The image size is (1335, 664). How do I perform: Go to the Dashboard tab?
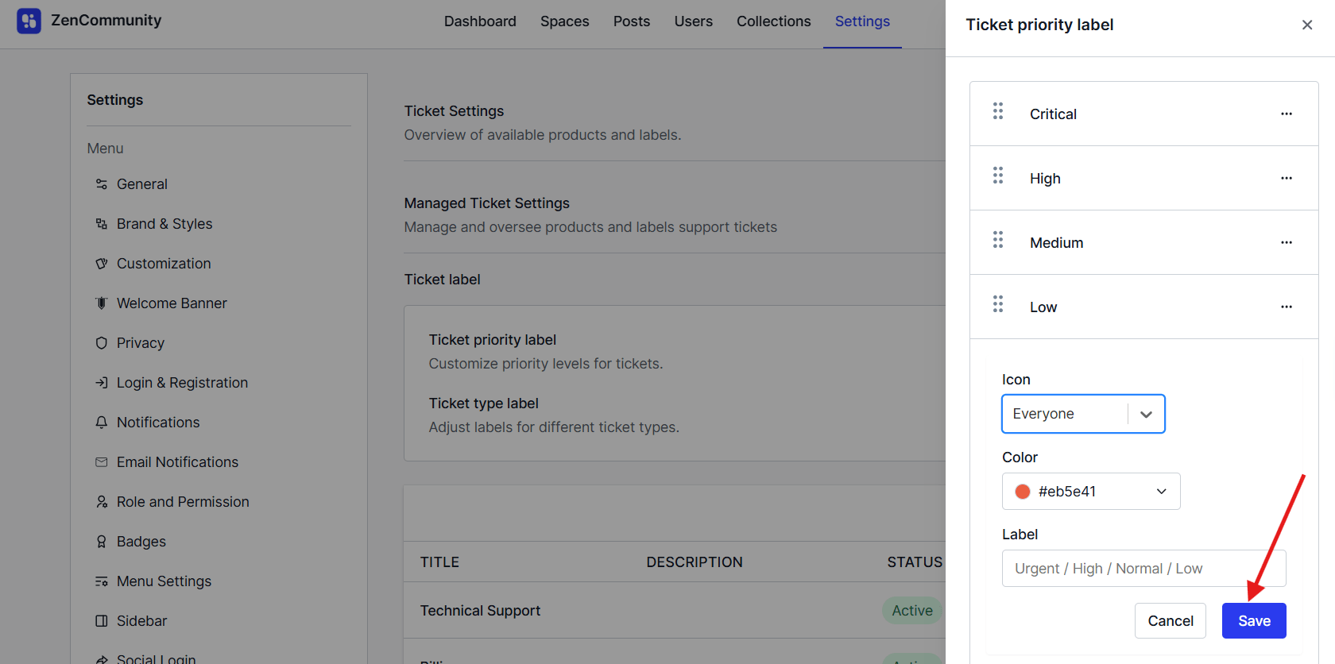[480, 21]
